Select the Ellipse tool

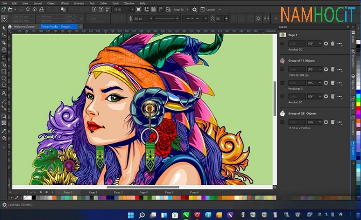coord(4,78)
